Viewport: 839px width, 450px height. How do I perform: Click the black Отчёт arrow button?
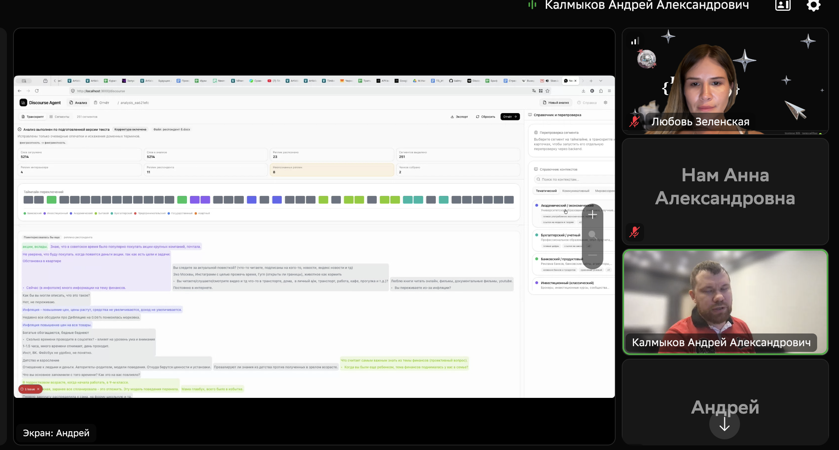(510, 117)
